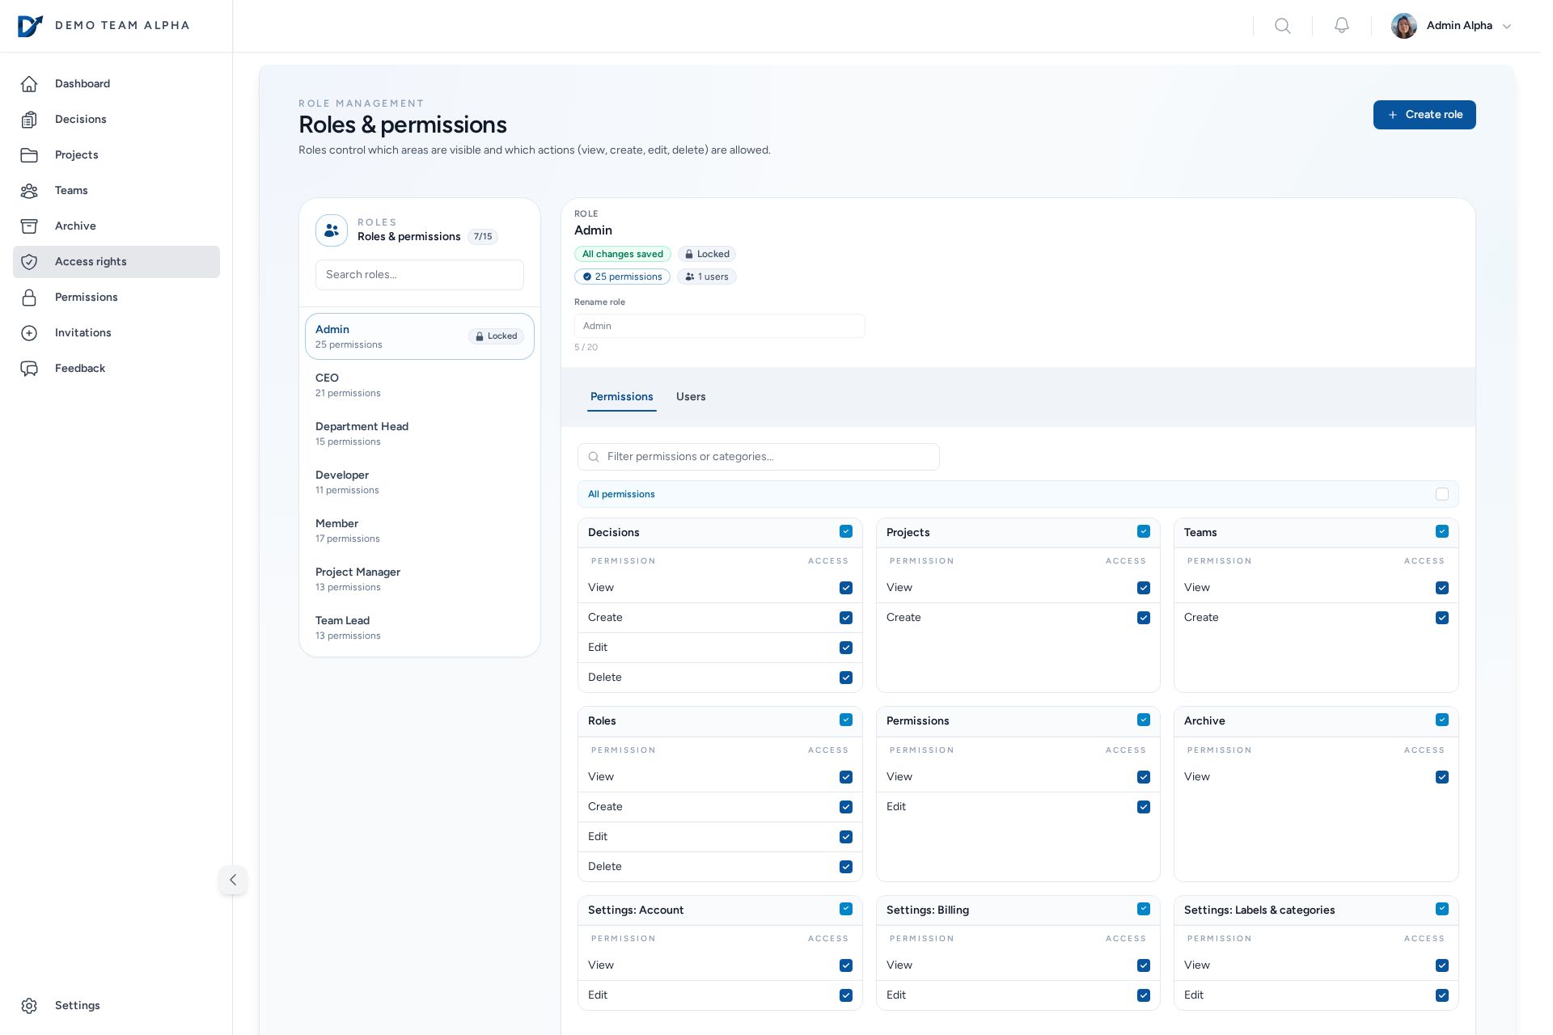Select the Decisions clipboard icon in sidebar
This screenshot has height=1035, width=1553.
tap(30, 120)
